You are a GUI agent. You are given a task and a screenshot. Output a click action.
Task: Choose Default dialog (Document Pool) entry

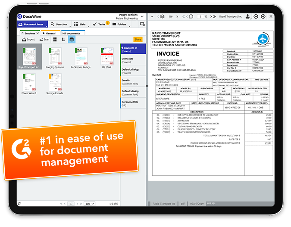(133, 93)
